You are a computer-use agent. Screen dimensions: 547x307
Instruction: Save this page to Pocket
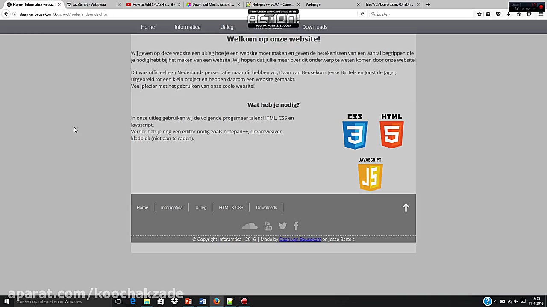click(x=498, y=14)
